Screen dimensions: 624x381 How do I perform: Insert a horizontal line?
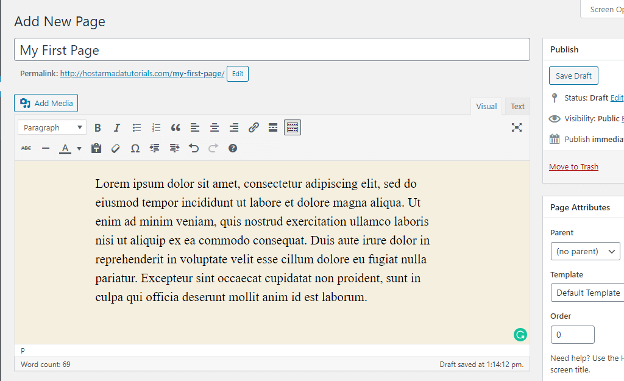click(x=46, y=149)
